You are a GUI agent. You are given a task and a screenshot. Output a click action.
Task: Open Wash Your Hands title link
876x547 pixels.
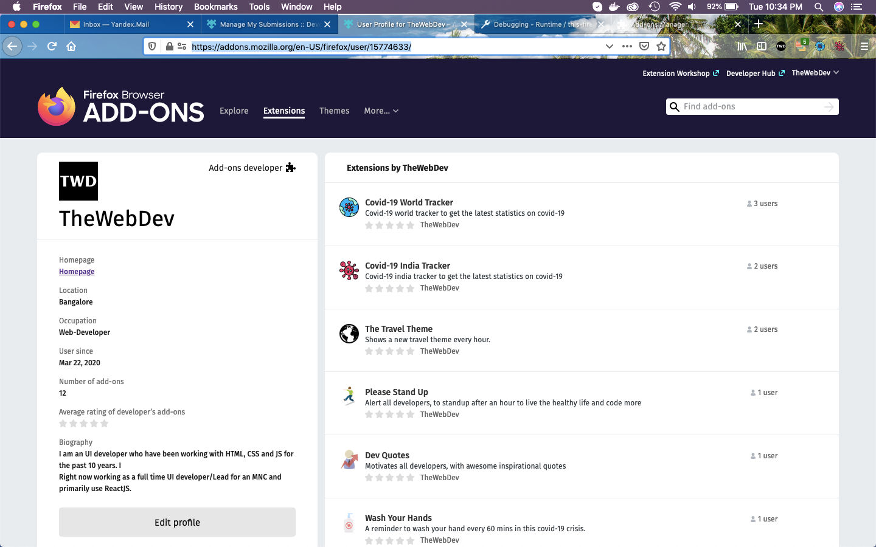click(x=398, y=518)
